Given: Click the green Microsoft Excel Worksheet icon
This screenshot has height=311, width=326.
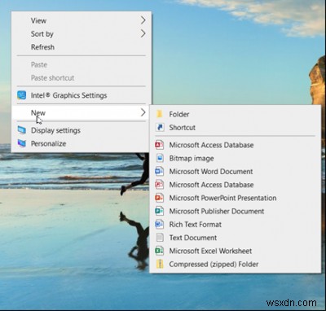Looking at the screenshot, I should pos(160,251).
